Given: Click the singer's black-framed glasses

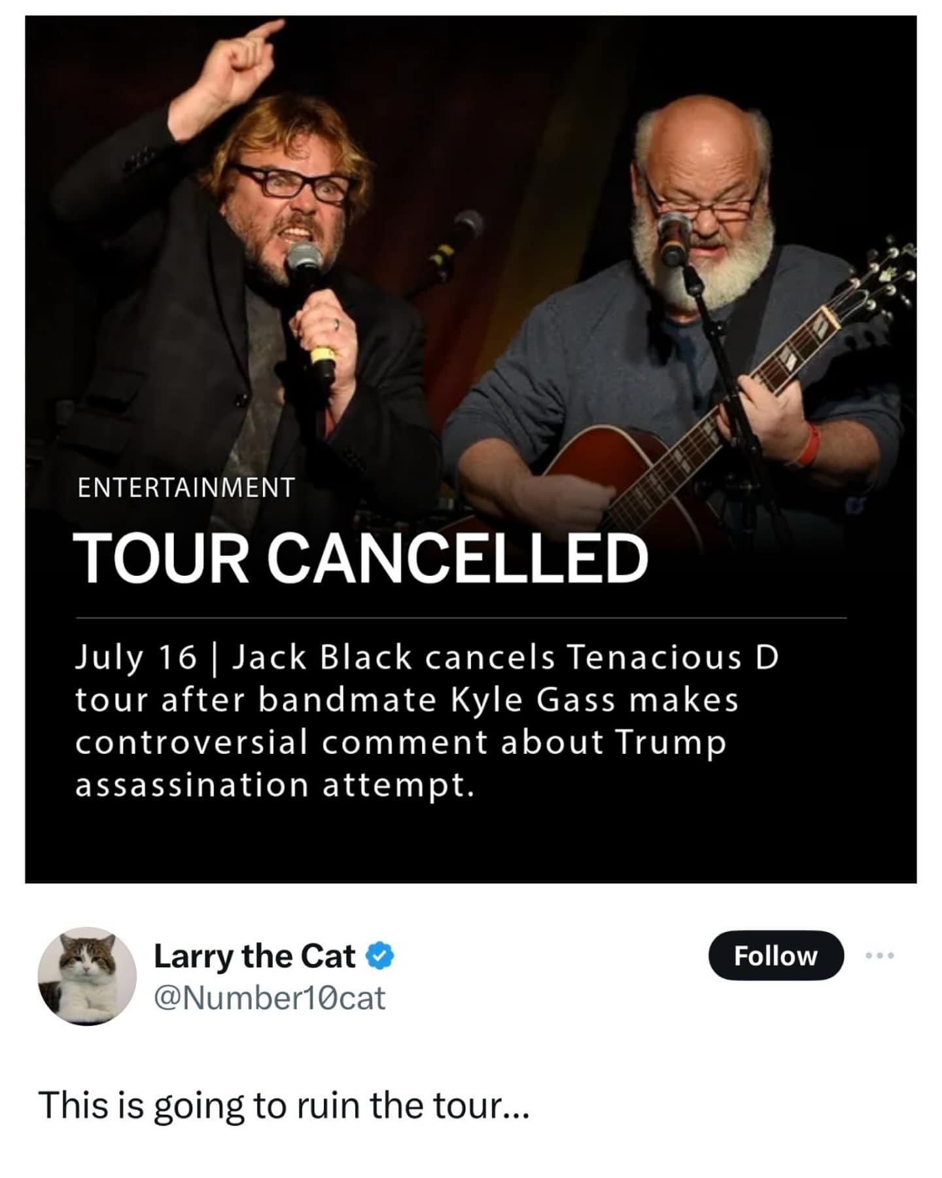Looking at the screenshot, I should pos(291,181).
